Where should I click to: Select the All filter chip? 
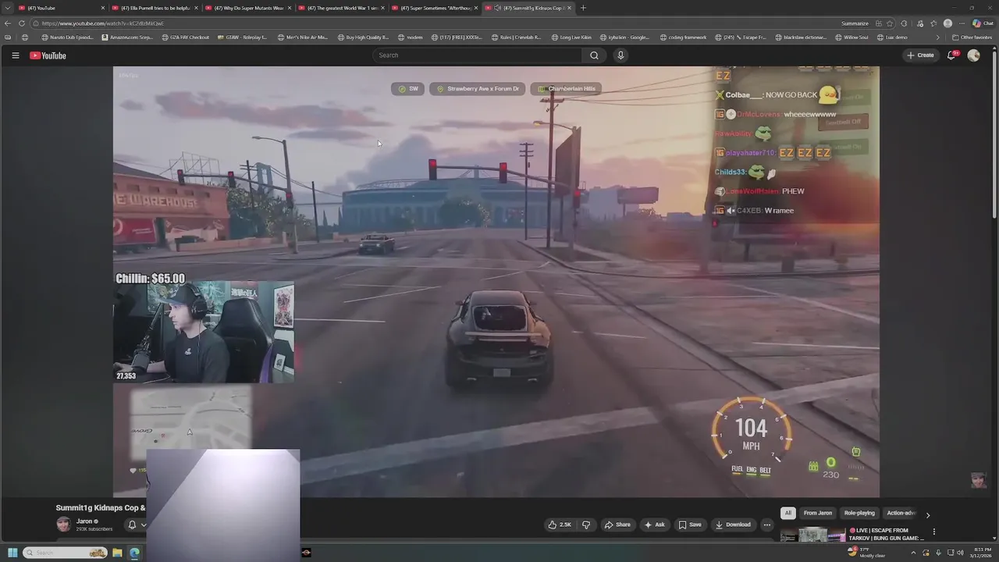[x=787, y=513]
